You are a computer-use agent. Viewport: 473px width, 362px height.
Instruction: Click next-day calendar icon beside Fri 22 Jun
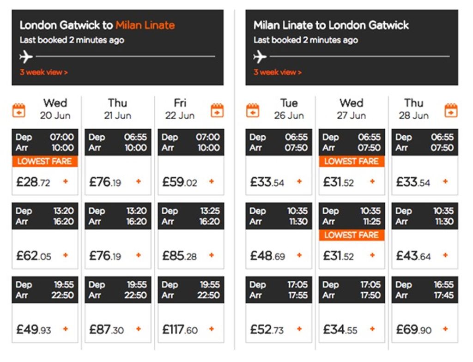coord(217,110)
